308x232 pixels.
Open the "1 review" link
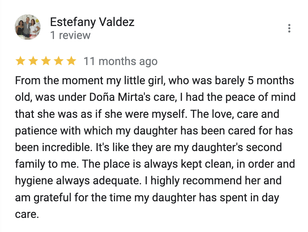coord(70,35)
